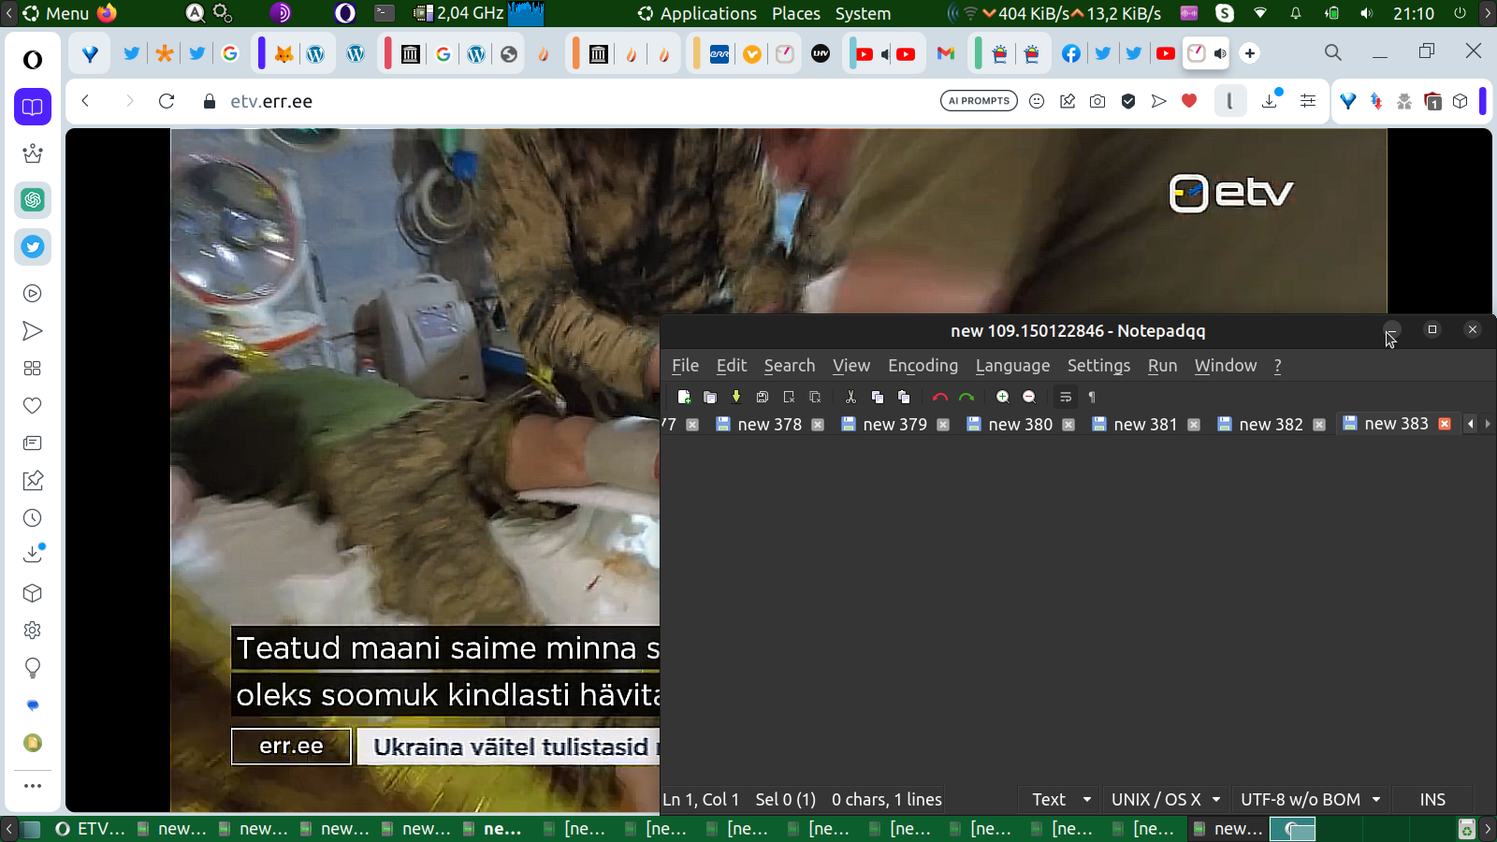Toggle word wrap in Notepadqq toolbar
1497x842 pixels.
click(1066, 397)
